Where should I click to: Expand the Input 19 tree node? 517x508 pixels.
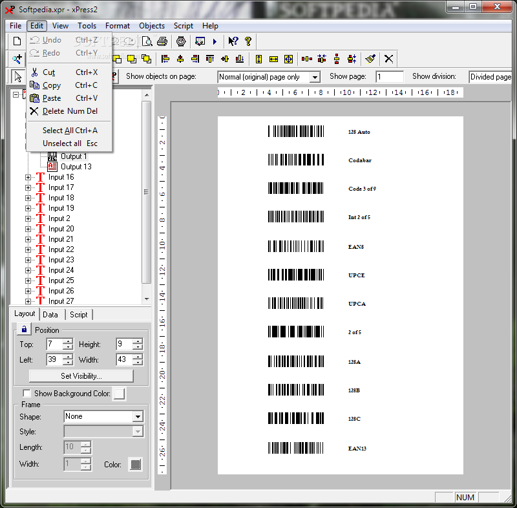click(x=28, y=208)
